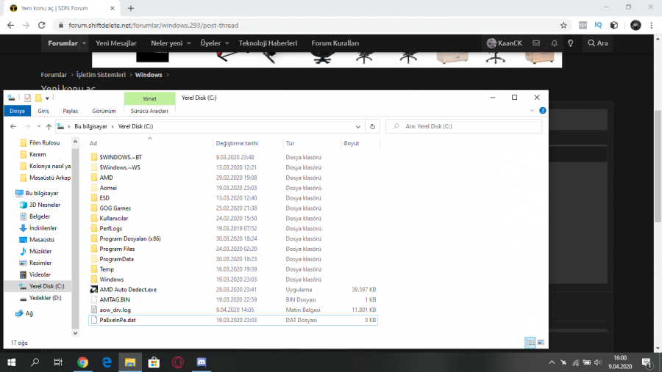Expand the address bar history dropdown
The height and width of the screenshot is (372, 662).
(x=357, y=126)
